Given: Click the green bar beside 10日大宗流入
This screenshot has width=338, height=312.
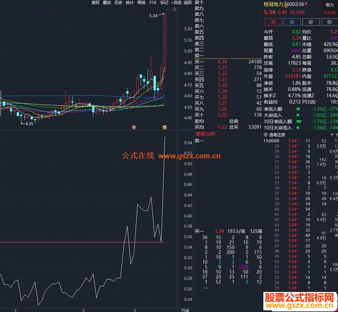Looking at the screenshot, I should [x=298, y=128].
